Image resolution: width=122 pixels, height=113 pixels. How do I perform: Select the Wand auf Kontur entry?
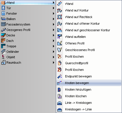click(89, 10)
